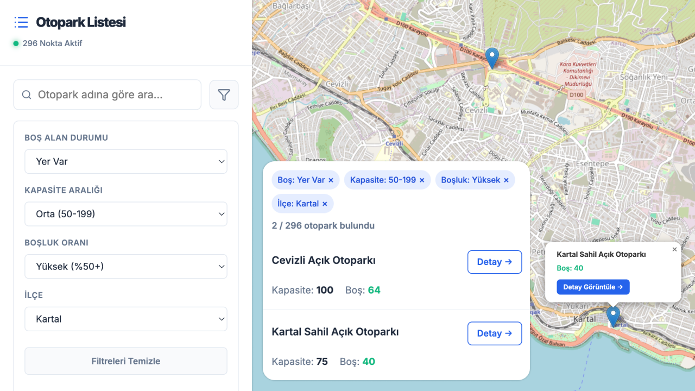Expand the Kapasite Aralığı dropdown
Viewport: 695px width, 391px height.
pos(126,215)
